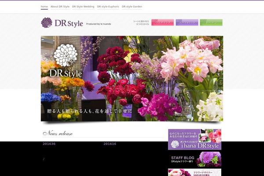Click the purple flower logo icon in header

(47, 22)
